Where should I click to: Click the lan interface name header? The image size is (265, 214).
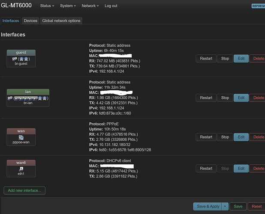[28, 92]
